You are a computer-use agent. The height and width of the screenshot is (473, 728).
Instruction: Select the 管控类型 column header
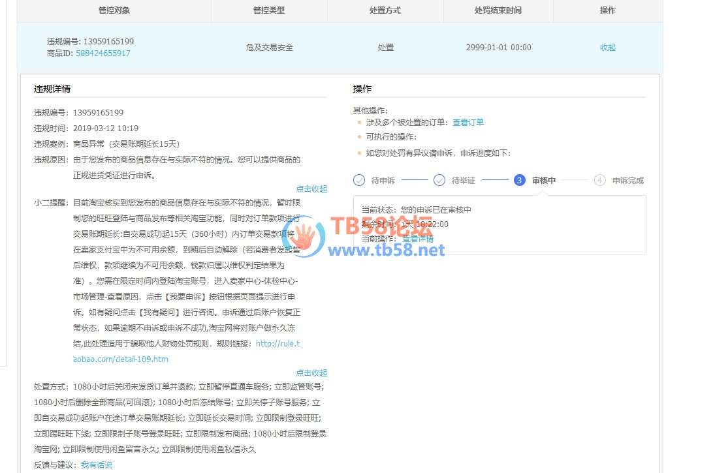(x=269, y=10)
